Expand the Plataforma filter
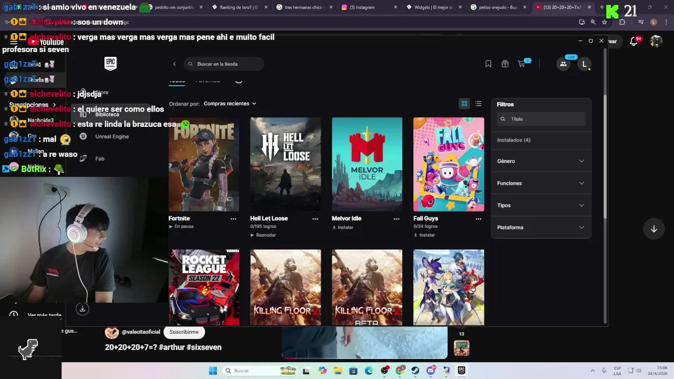This screenshot has height=379, width=674. [x=541, y=227]
